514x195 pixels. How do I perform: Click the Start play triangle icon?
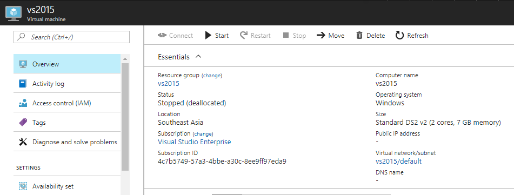(208, 35)
